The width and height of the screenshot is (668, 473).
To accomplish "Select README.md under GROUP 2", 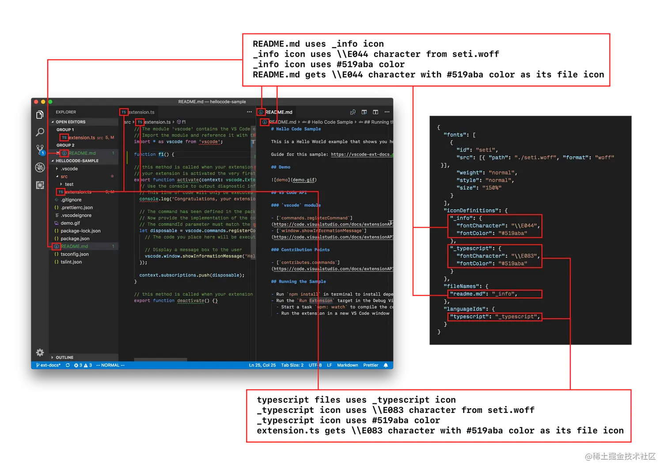I will [x=84, y=153].
